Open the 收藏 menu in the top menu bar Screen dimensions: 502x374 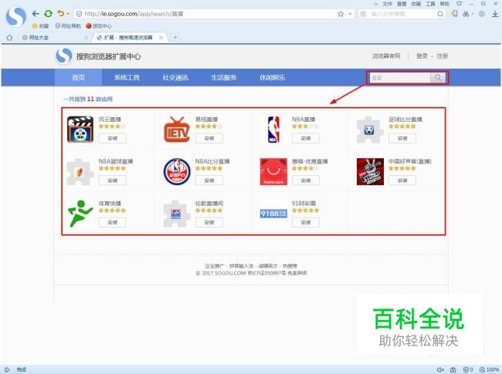click(x=416, y=4)
